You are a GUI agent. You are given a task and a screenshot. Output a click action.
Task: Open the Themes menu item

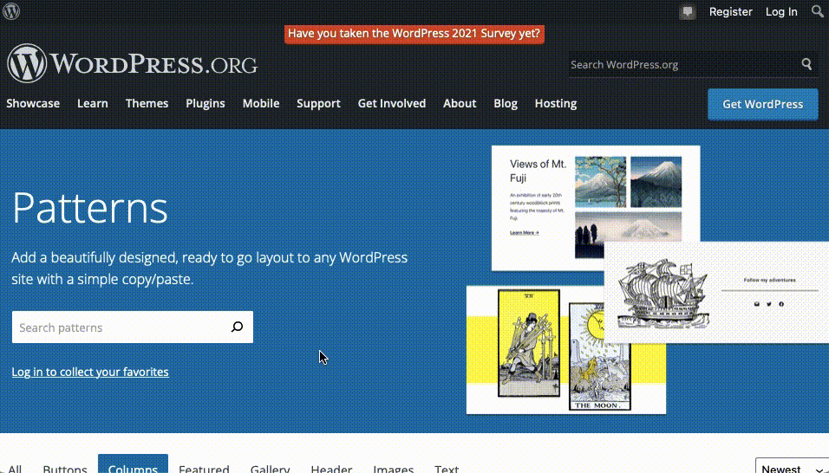click(x=147, y=103)
